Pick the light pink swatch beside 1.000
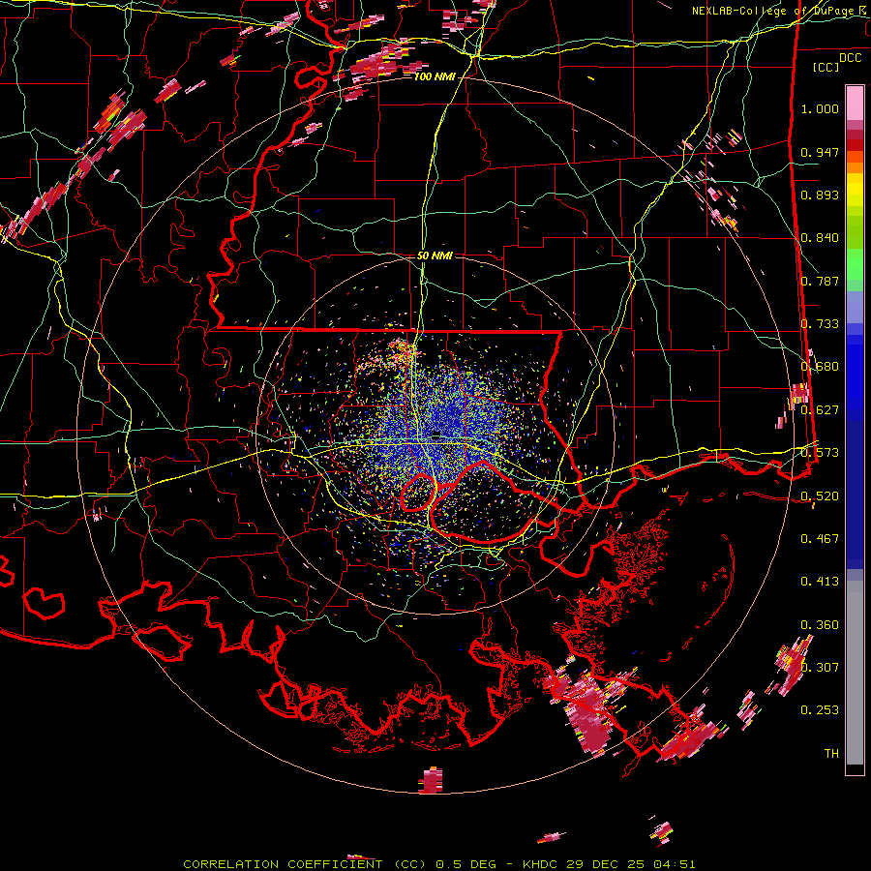The height and width of the screenshot is (871, 871). point(855,104)
